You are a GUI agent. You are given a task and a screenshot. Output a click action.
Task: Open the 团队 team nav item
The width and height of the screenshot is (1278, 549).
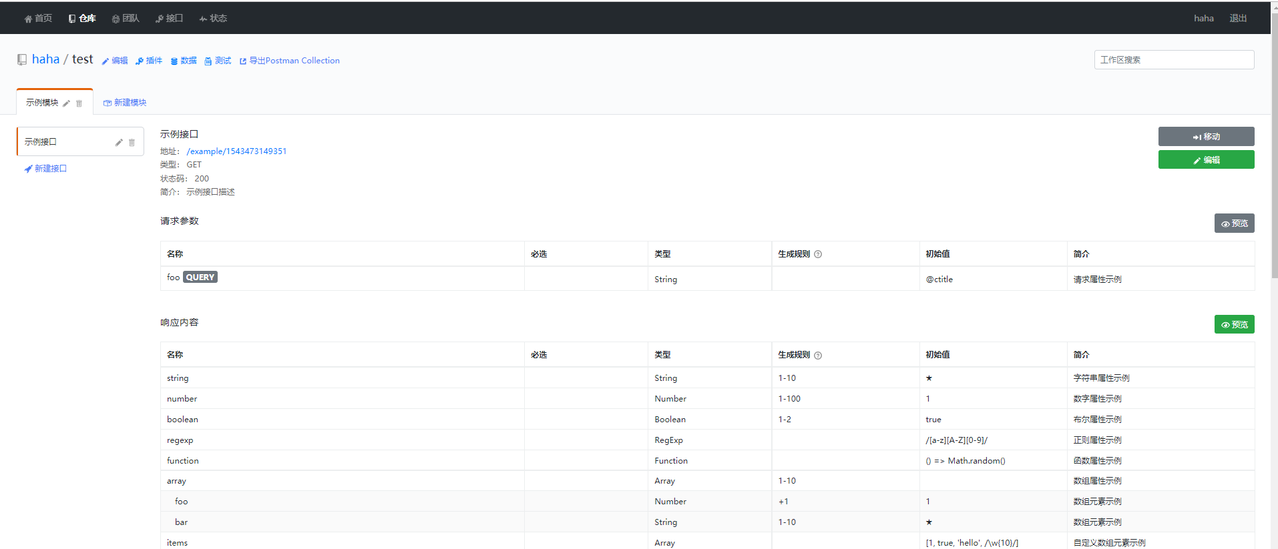pos(126,18)
